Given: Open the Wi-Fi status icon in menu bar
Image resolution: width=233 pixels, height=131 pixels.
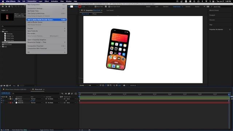Looking at the screenshot, I should point(206,1).
